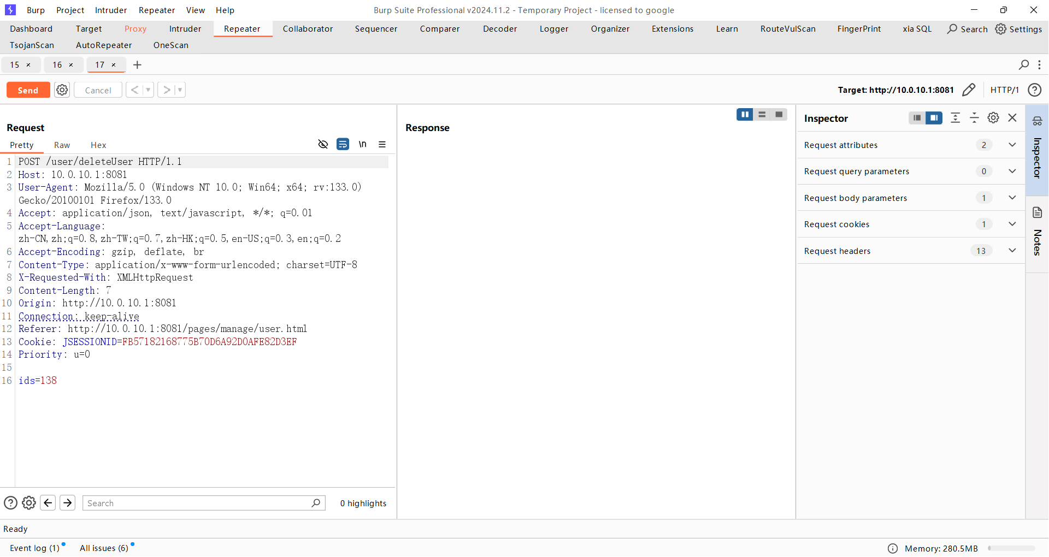Open request search settings gear
The width and height of the screenshot is (1049, 557).
(x=29, y=503)
